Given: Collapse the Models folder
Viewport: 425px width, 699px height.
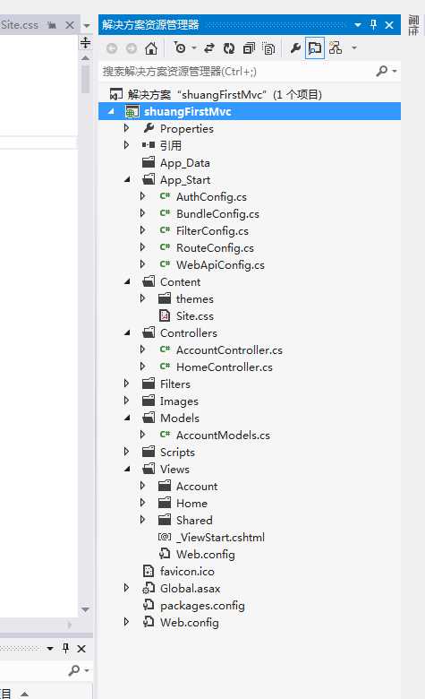Looking at the screenshot, I should [127, 418].
